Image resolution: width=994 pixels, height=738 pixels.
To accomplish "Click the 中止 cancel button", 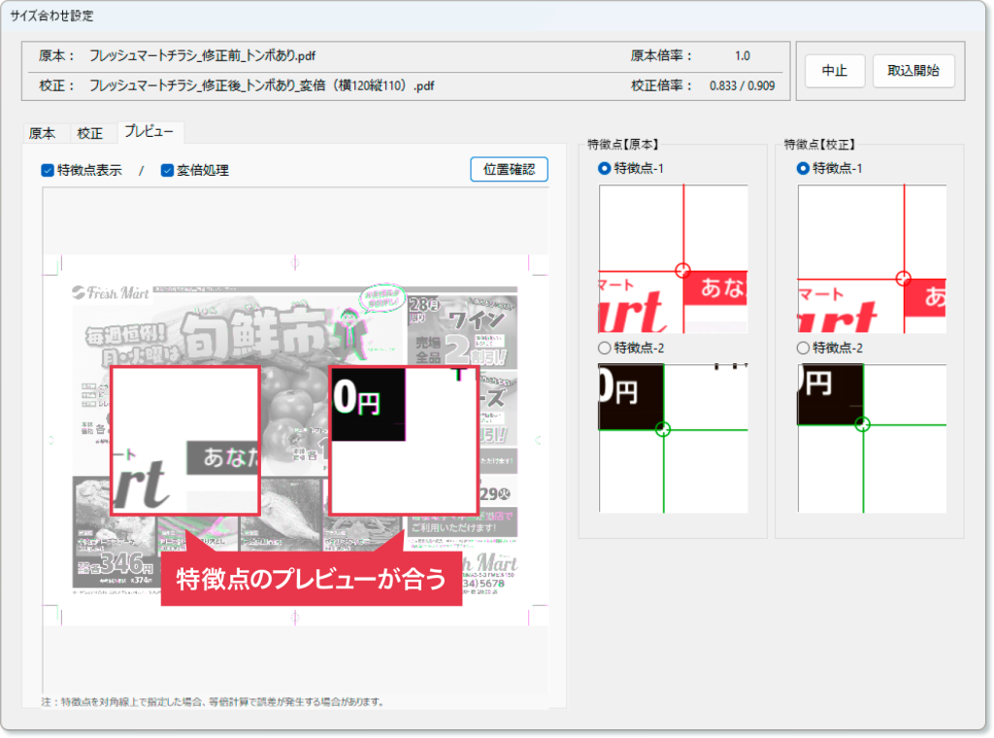I will point(834,70).
